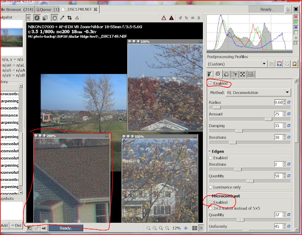Screen dimensions: 302x235
Task: Click the Del snapshot button
Action: tap(17, 225)
